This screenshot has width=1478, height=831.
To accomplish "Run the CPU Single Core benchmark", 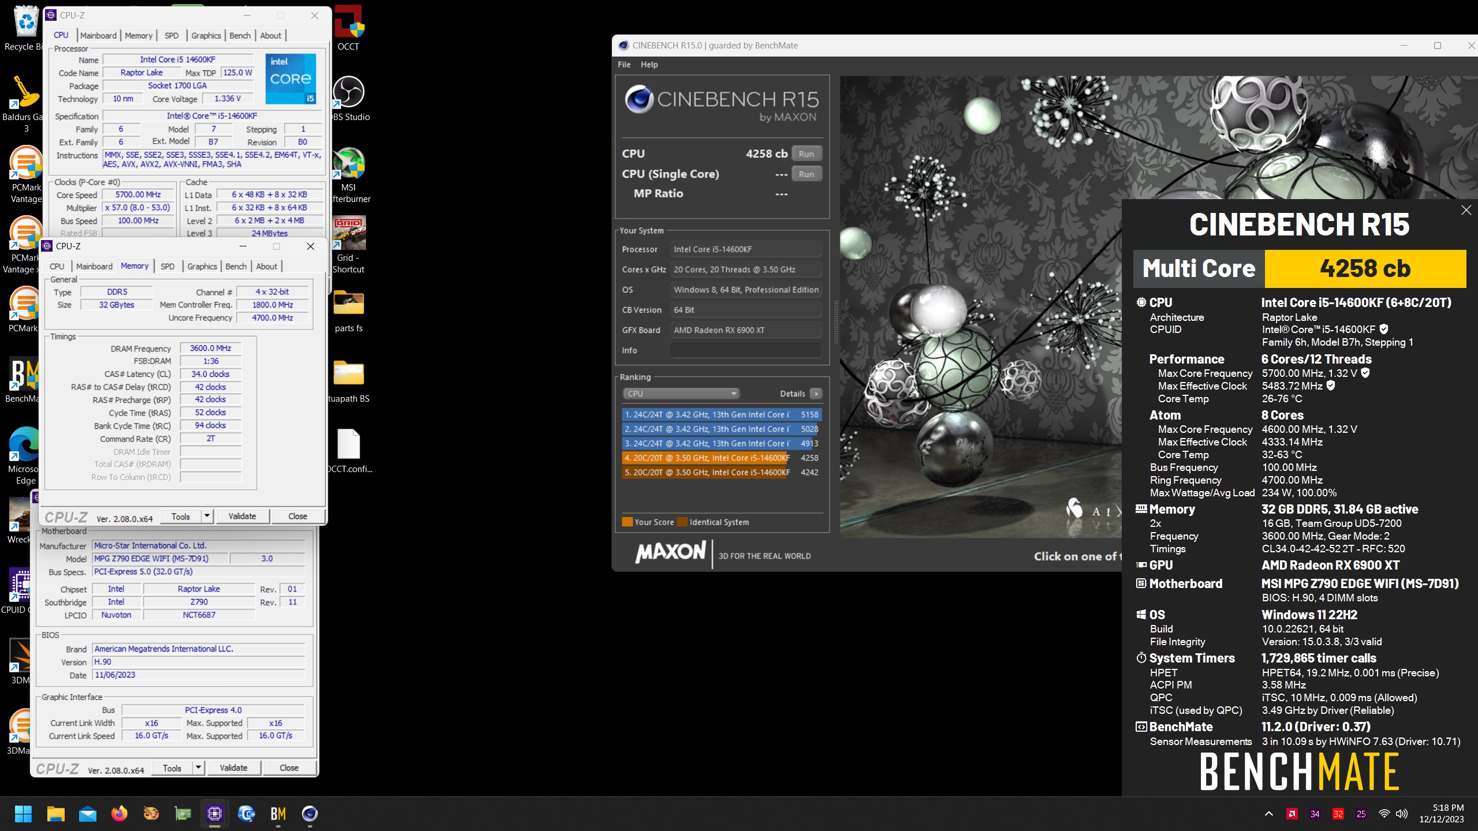I will (807, 174).
